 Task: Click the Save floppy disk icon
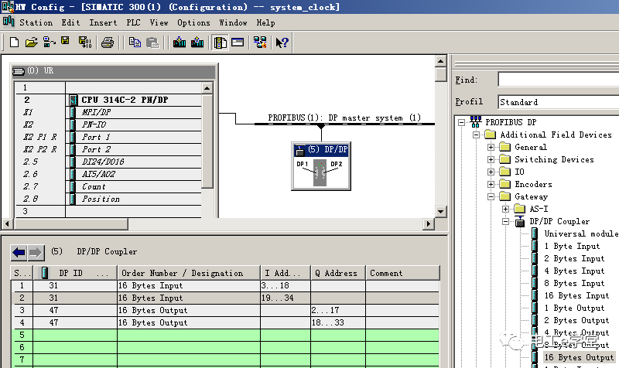point(65,41)
